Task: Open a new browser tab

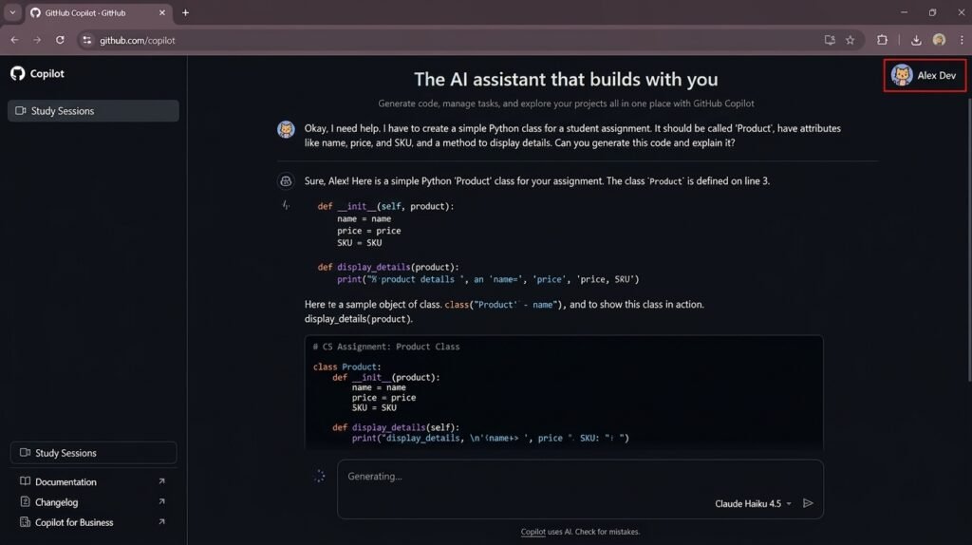Action: (185, 12)
